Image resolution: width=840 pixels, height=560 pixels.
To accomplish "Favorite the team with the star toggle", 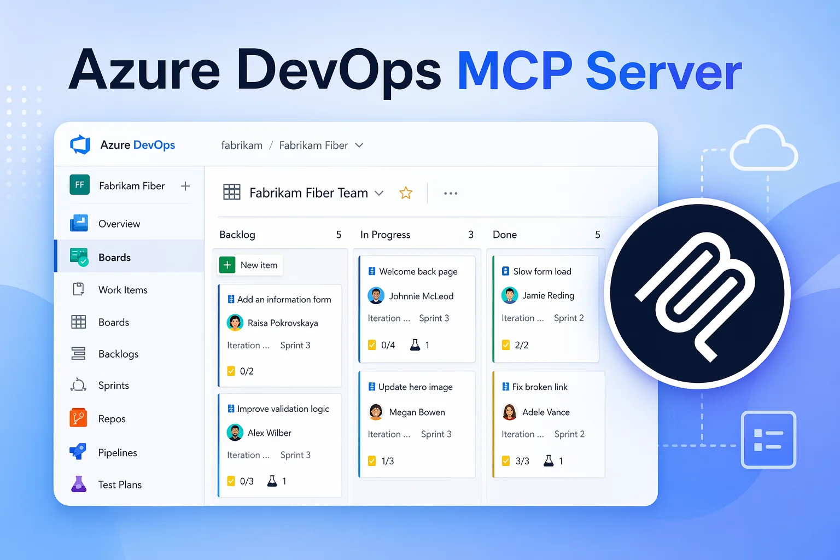I will point(406,192).
